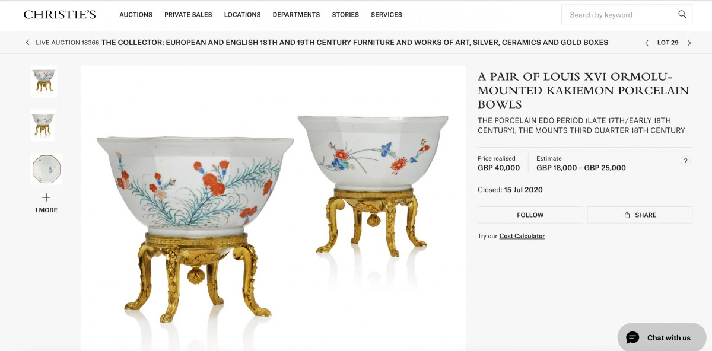
Task: Select the octagonal bowl top-view thumbnail
Action: 46,169
